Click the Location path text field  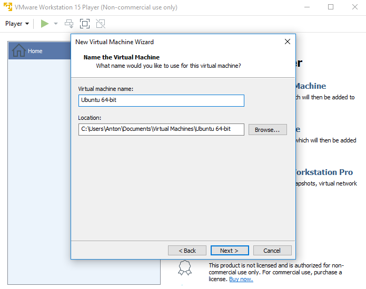tap(161, 129)
